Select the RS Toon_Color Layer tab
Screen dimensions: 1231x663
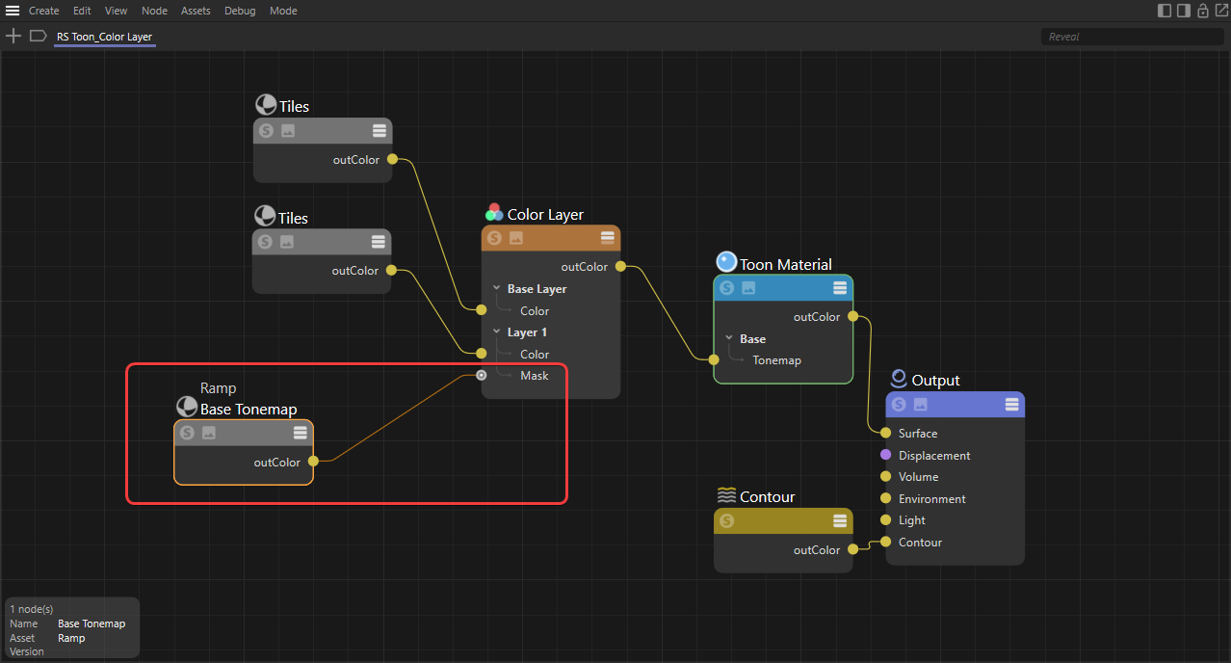[104, 37]
